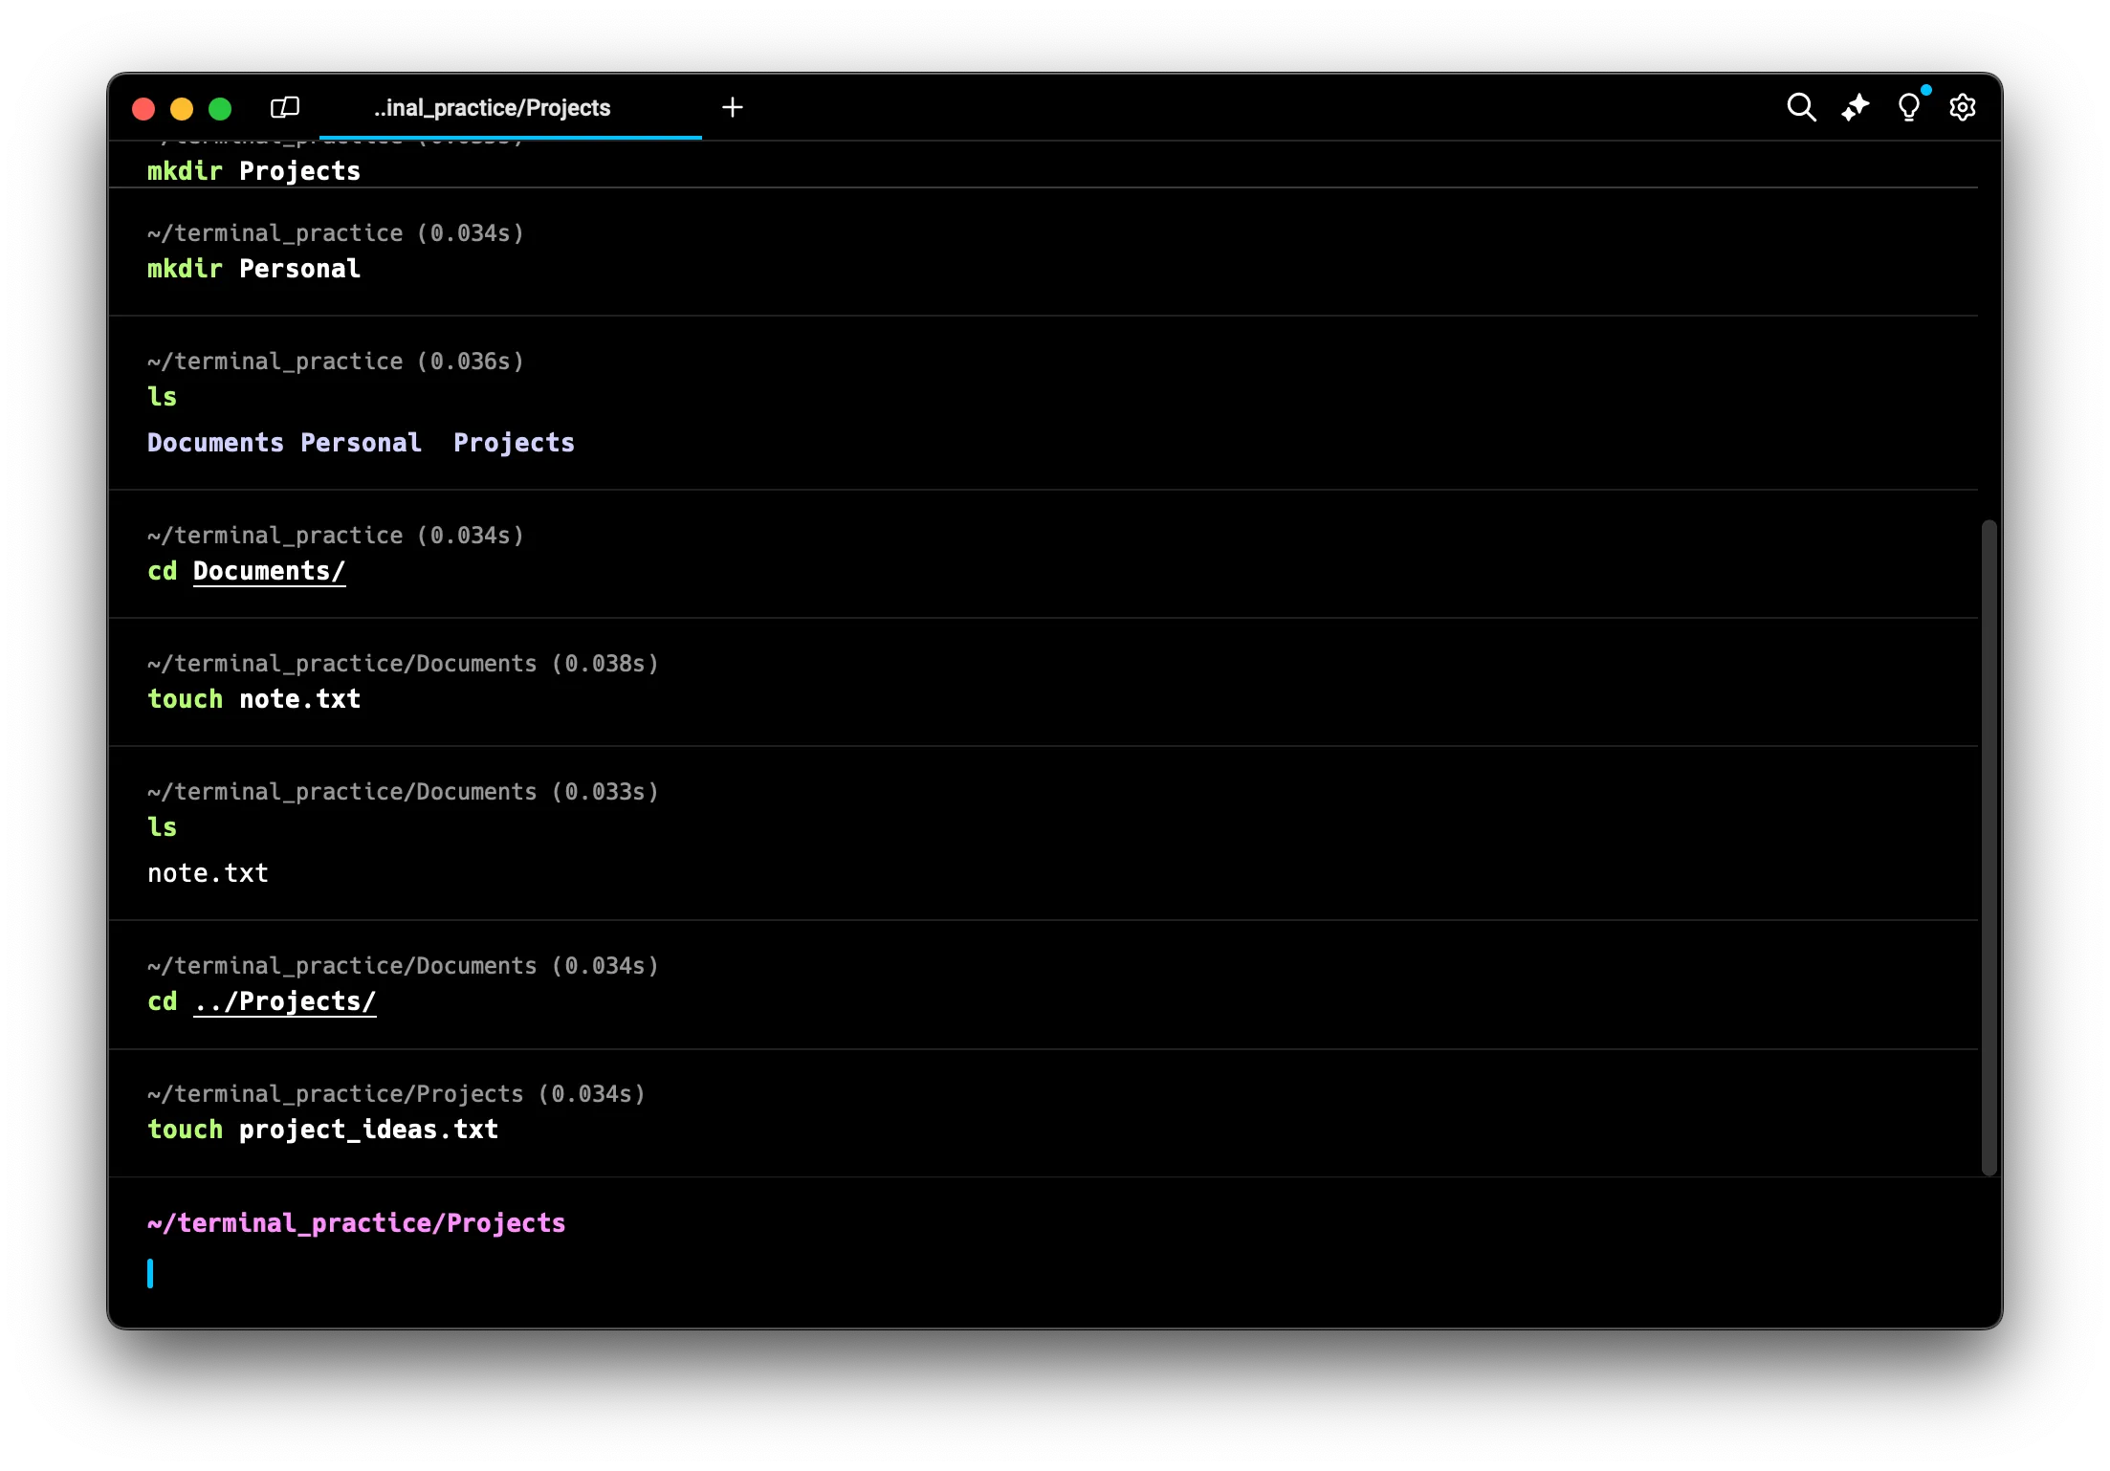Toggle the tabs panel icon
The width and height of the screenshot is (2110, 1471).
click(x=285, y=107)
